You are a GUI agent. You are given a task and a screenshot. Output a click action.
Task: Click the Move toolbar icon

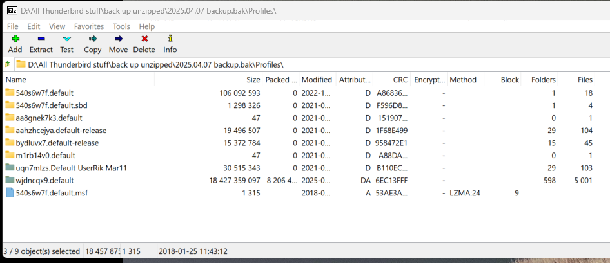click(x=118, y=39)
